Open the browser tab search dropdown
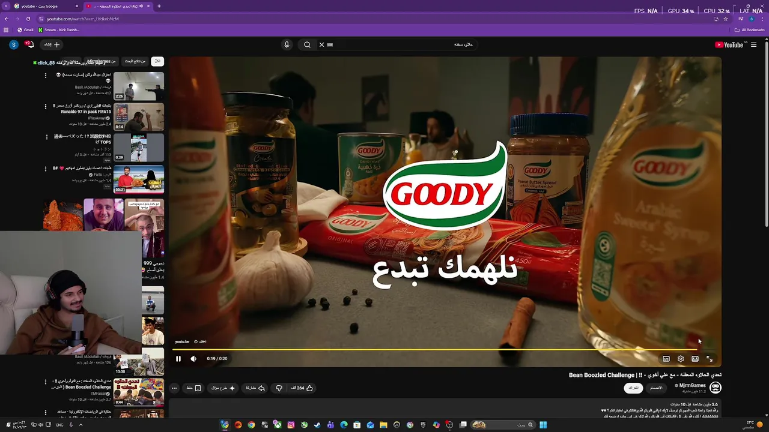This screenshot has width=769, height=432. 6,6
